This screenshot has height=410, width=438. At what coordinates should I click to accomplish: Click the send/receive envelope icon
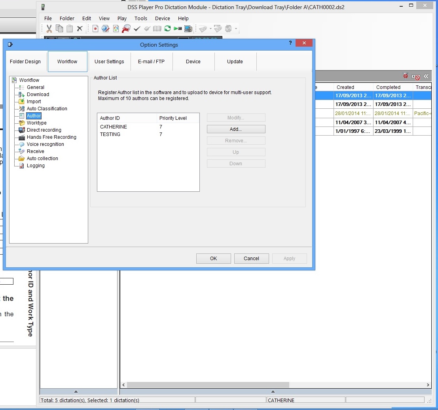click(228, 28)
